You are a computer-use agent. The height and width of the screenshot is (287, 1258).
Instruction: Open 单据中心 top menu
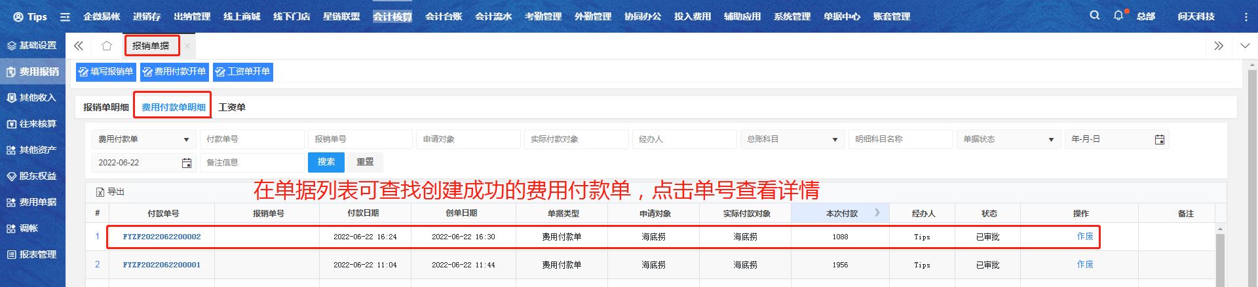click(842, 17)
